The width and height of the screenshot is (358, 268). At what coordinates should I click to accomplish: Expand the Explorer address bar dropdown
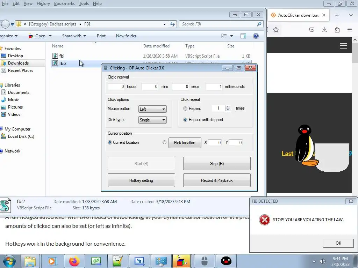[164, 24]
